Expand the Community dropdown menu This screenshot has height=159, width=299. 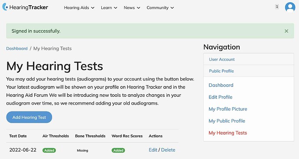tap(160, 8)
